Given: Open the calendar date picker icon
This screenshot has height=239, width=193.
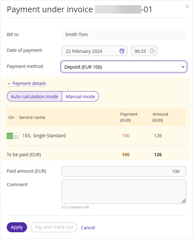Looking at the screenshot, I should [122, 51].
